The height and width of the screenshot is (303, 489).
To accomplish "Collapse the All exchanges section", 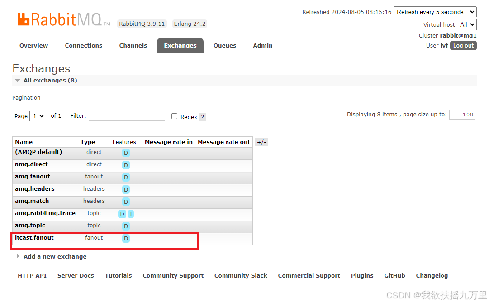I will 50,80.
